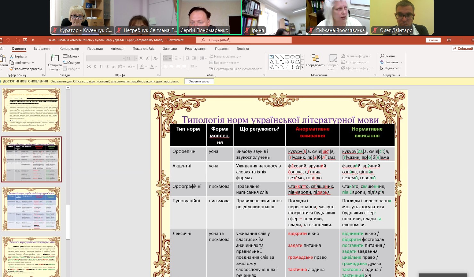Open the Layout (Макет) dropdown
Screen dimensions: 474x277
(x=71, y=56)
